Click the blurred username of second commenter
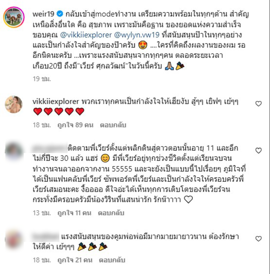 (x=50, y=148)
